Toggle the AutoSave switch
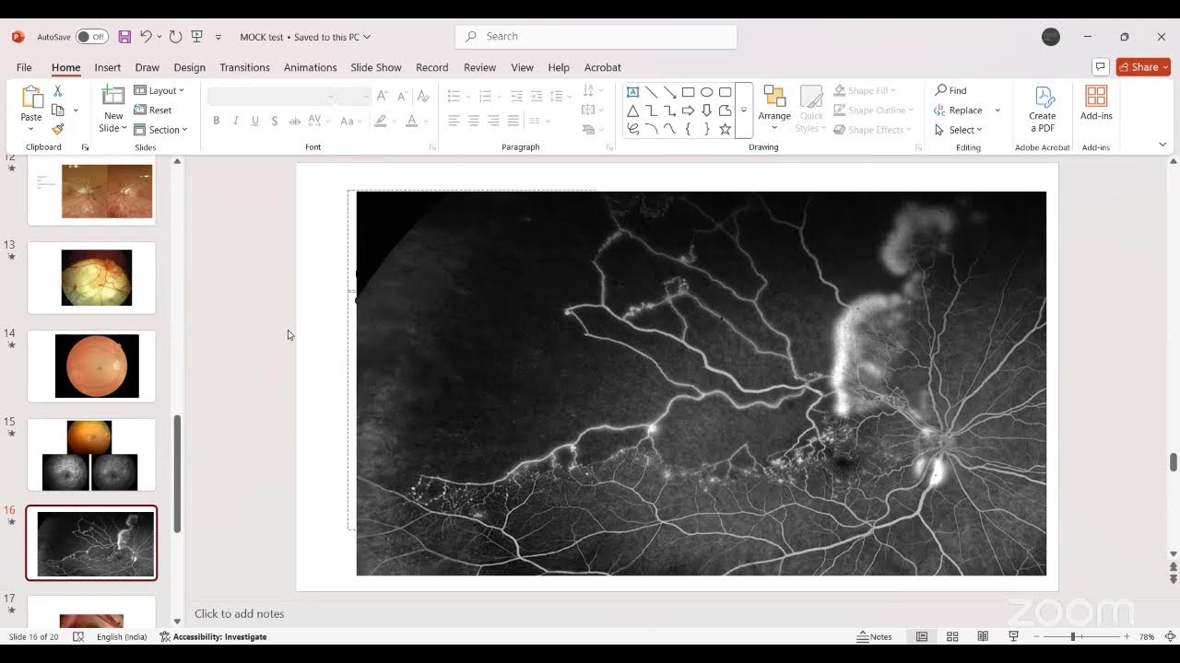This screenshot has width=1180, height=663. point(91,37)
